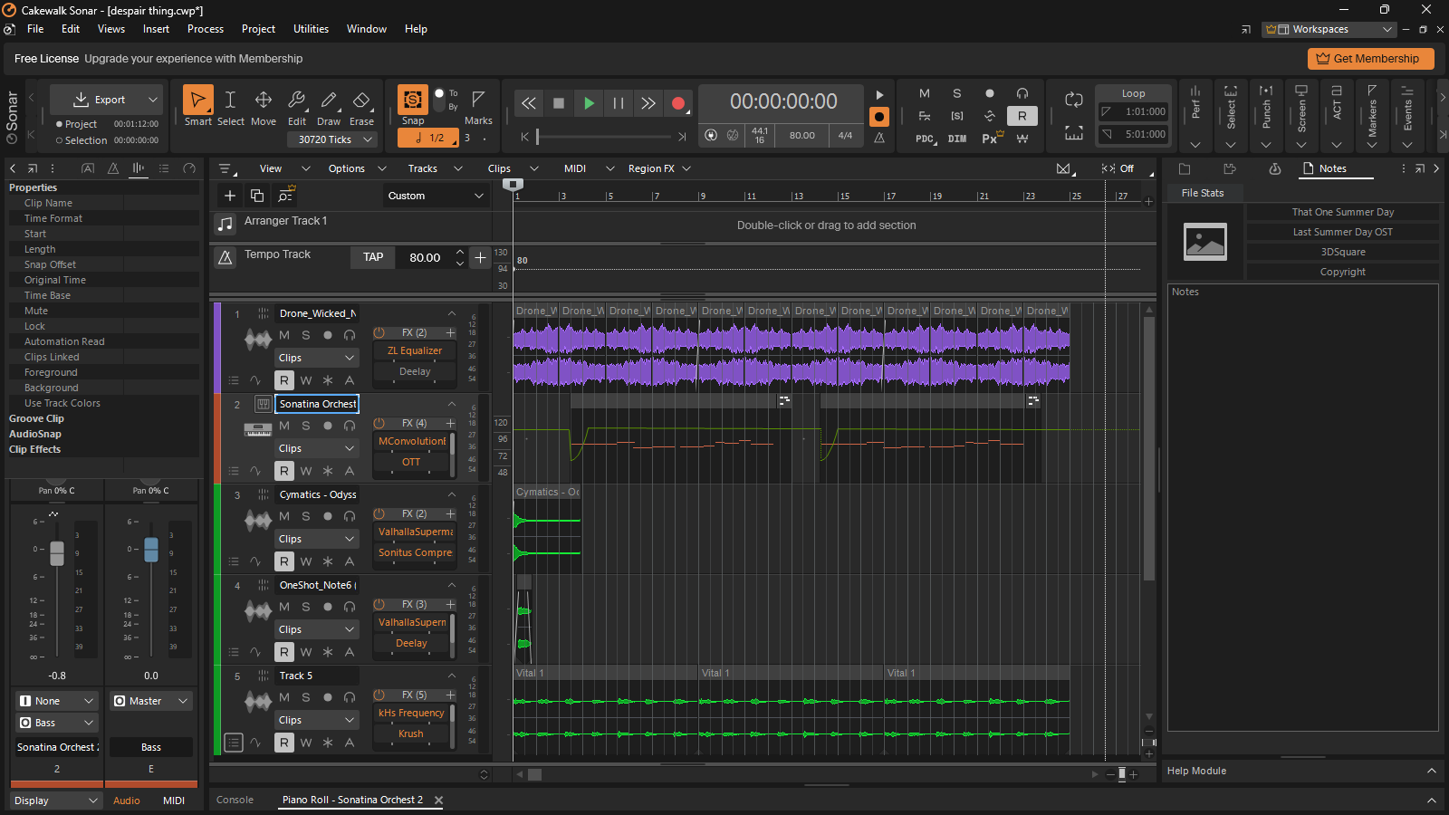Click the audio engine power icon
Viewport: 1449px width, 815px height.
[711, 136]
